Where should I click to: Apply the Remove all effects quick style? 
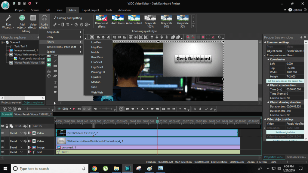coord(102,22)
